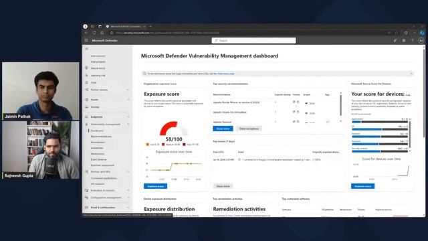Open the help question mark icon
Screen dimensions: 428x241
pyautogui.click(x=412, y=40)
